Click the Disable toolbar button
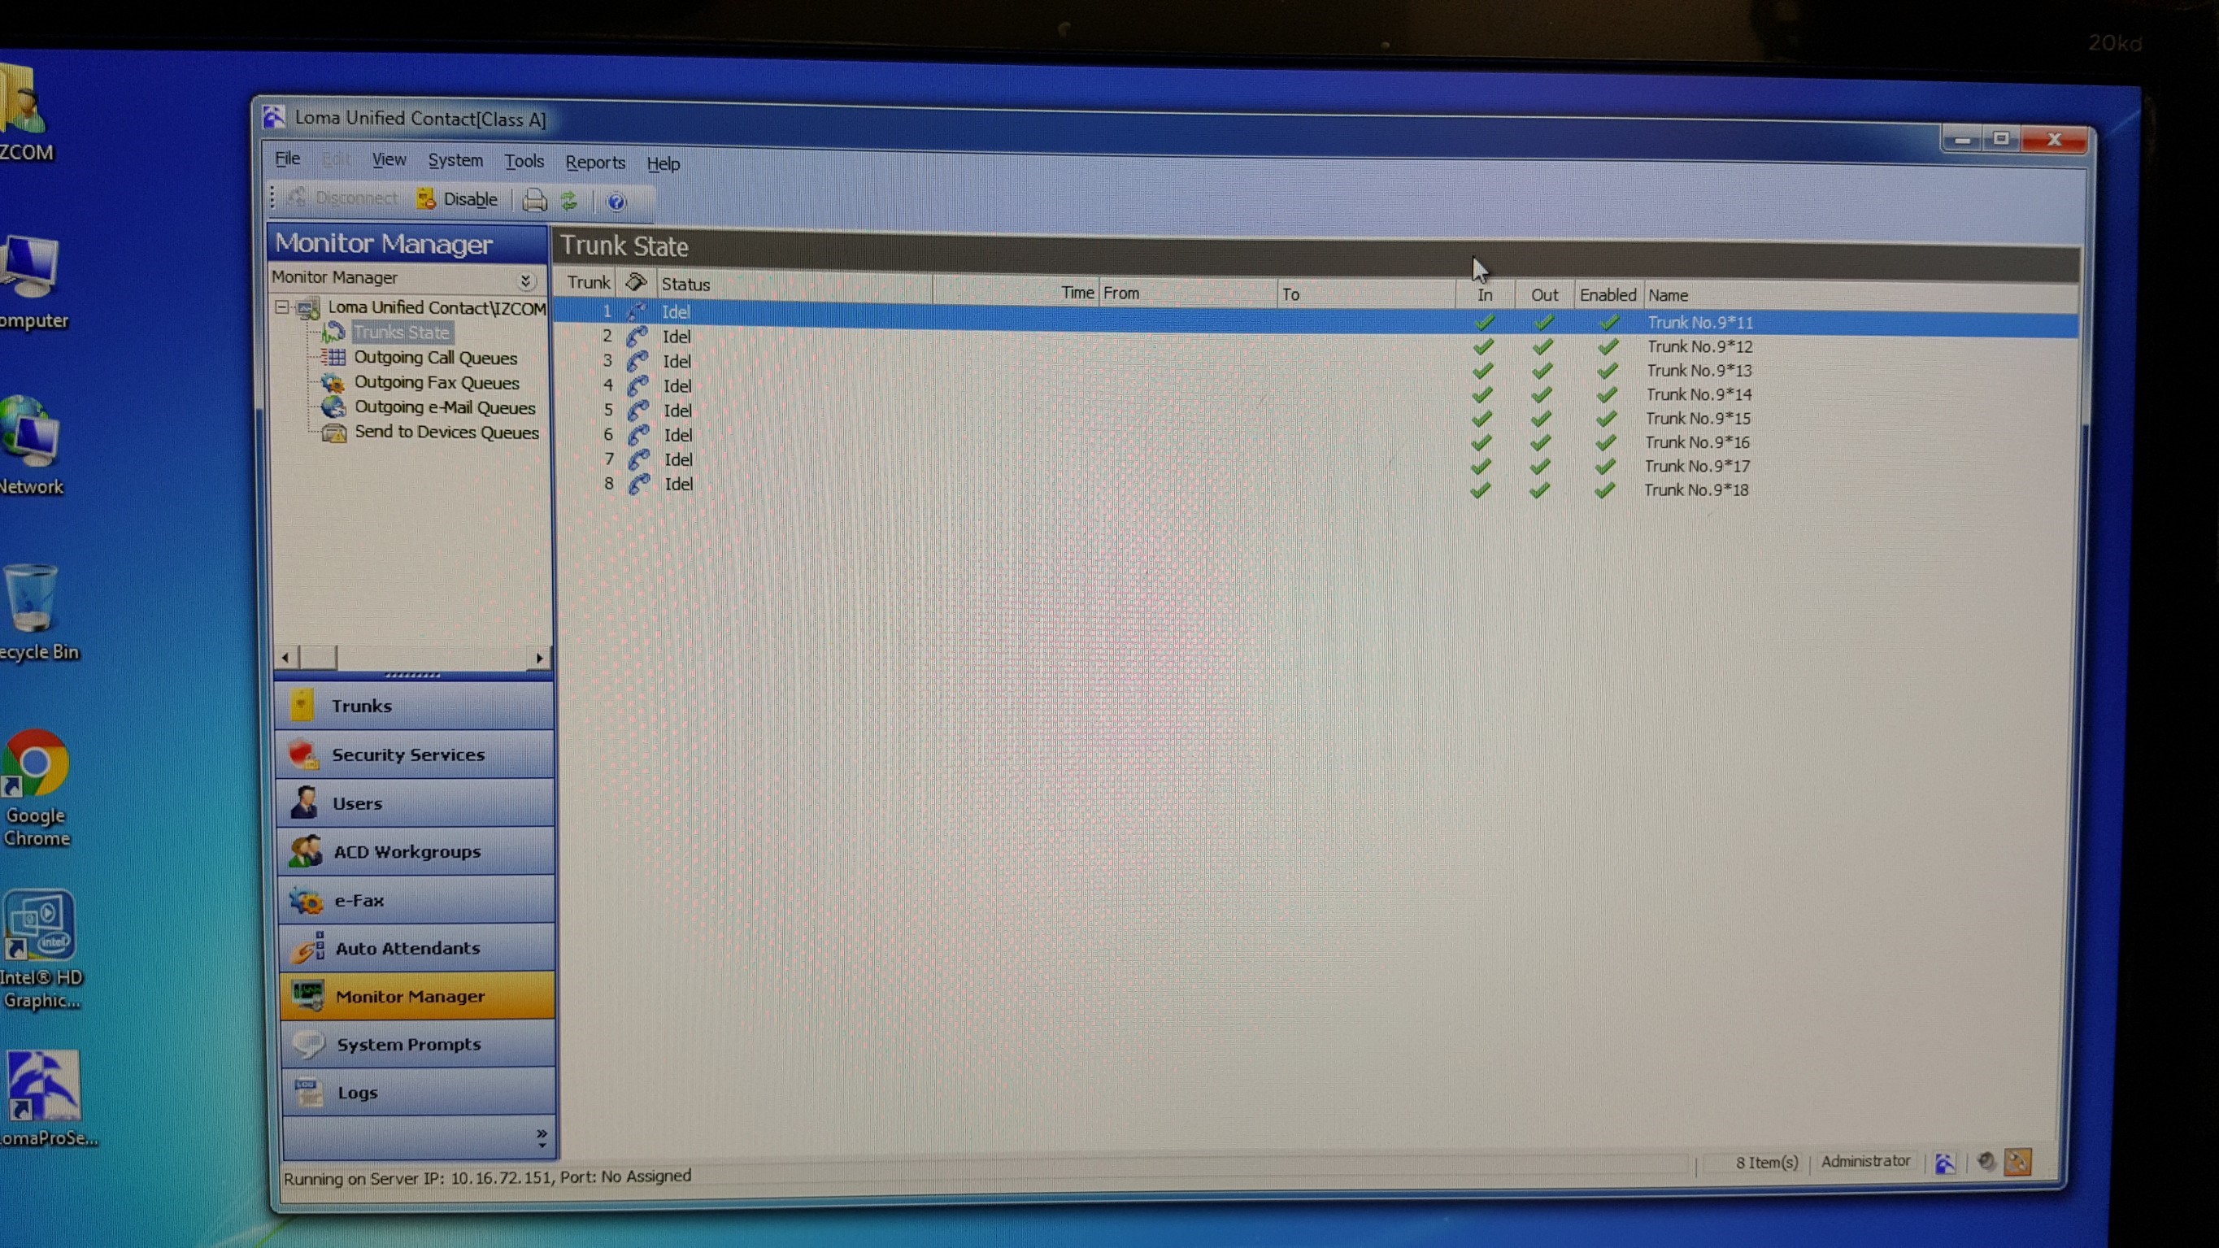The height and width of the screenshot is (1248, 2219). (458, 200)
